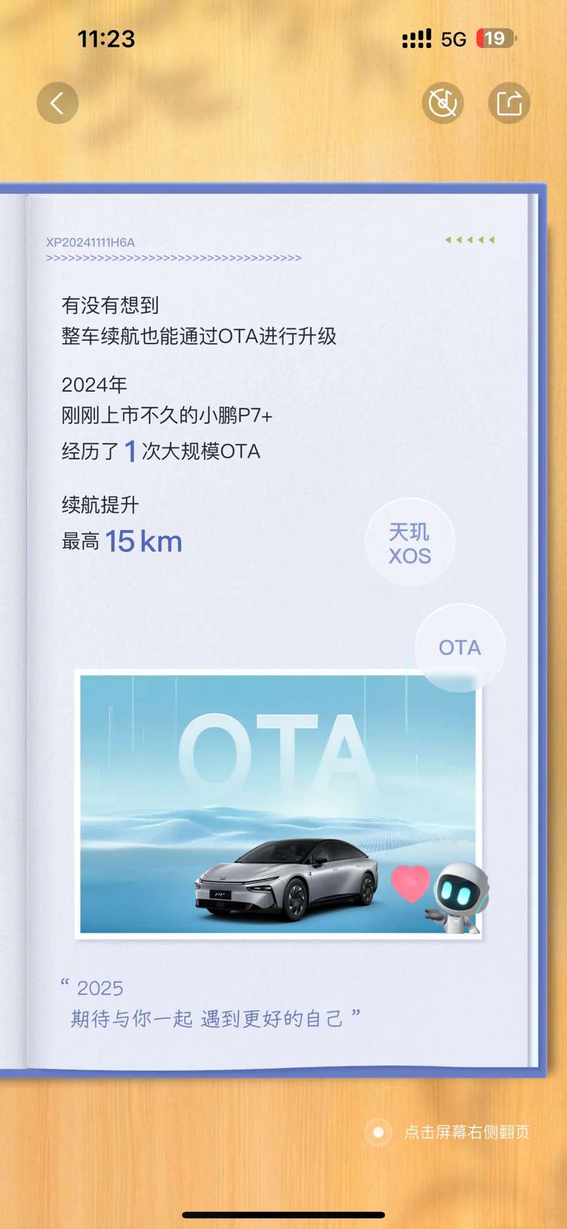
Task: Mute the background music icon
Action: (x=443, y=103)
